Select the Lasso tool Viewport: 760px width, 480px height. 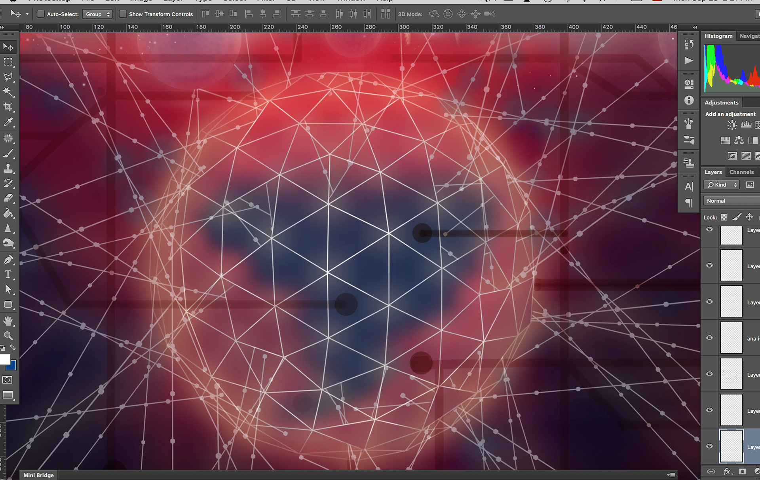point(8,77)
